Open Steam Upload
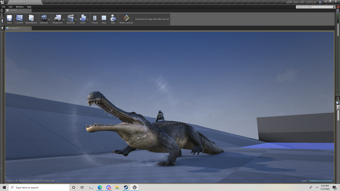The width and height of the screenshot is (340, 191). tap(126, 19)
